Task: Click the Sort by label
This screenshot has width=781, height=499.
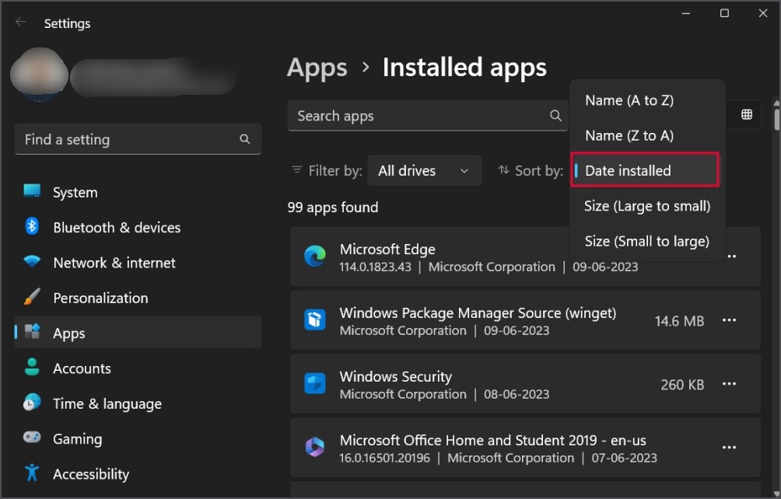Action: pos(539,171)
